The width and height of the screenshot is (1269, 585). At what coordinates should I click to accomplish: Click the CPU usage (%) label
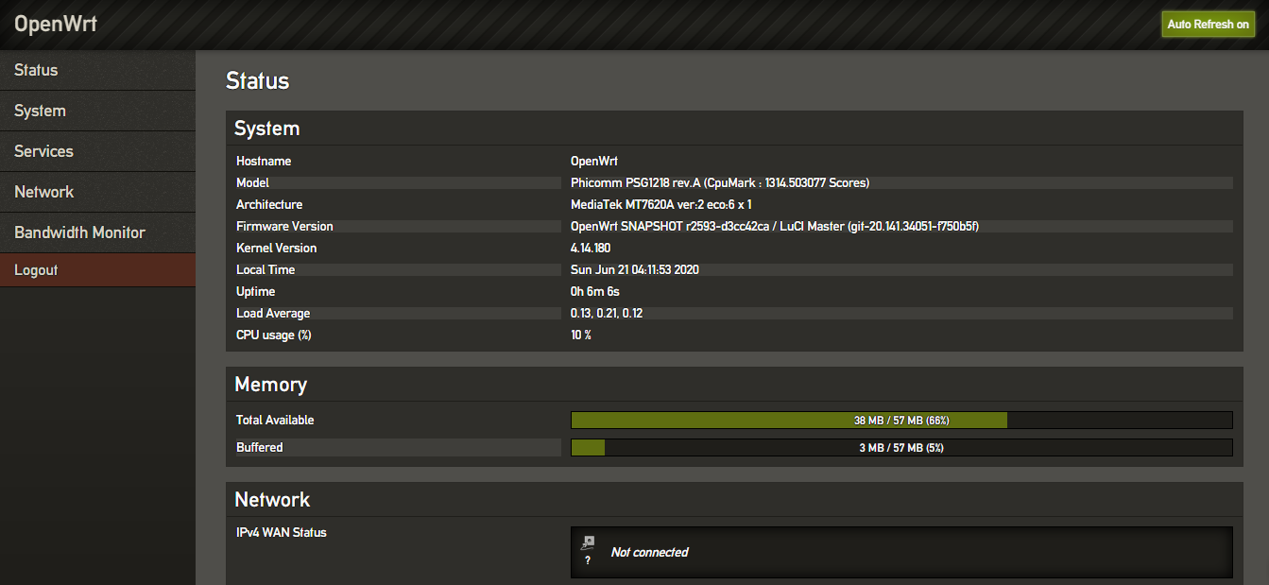[x=274, y=335]
